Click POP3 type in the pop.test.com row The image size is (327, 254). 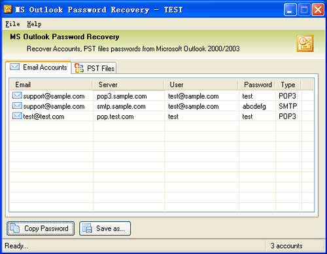click(x=287, y=117)
